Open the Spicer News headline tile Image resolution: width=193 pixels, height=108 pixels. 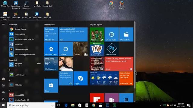coord(119,64)
